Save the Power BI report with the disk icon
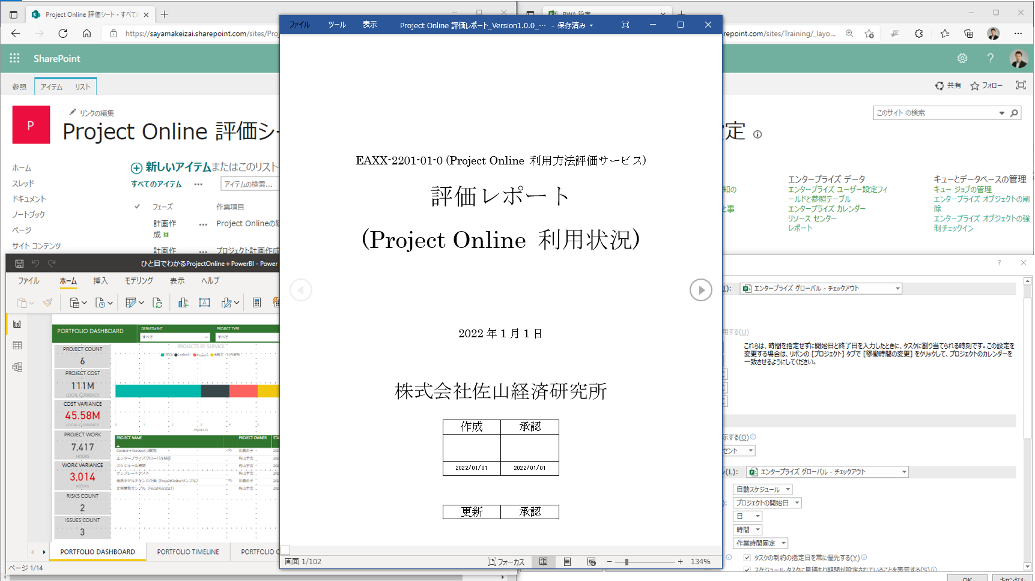The image size is (1035, 581). [20, 263]
